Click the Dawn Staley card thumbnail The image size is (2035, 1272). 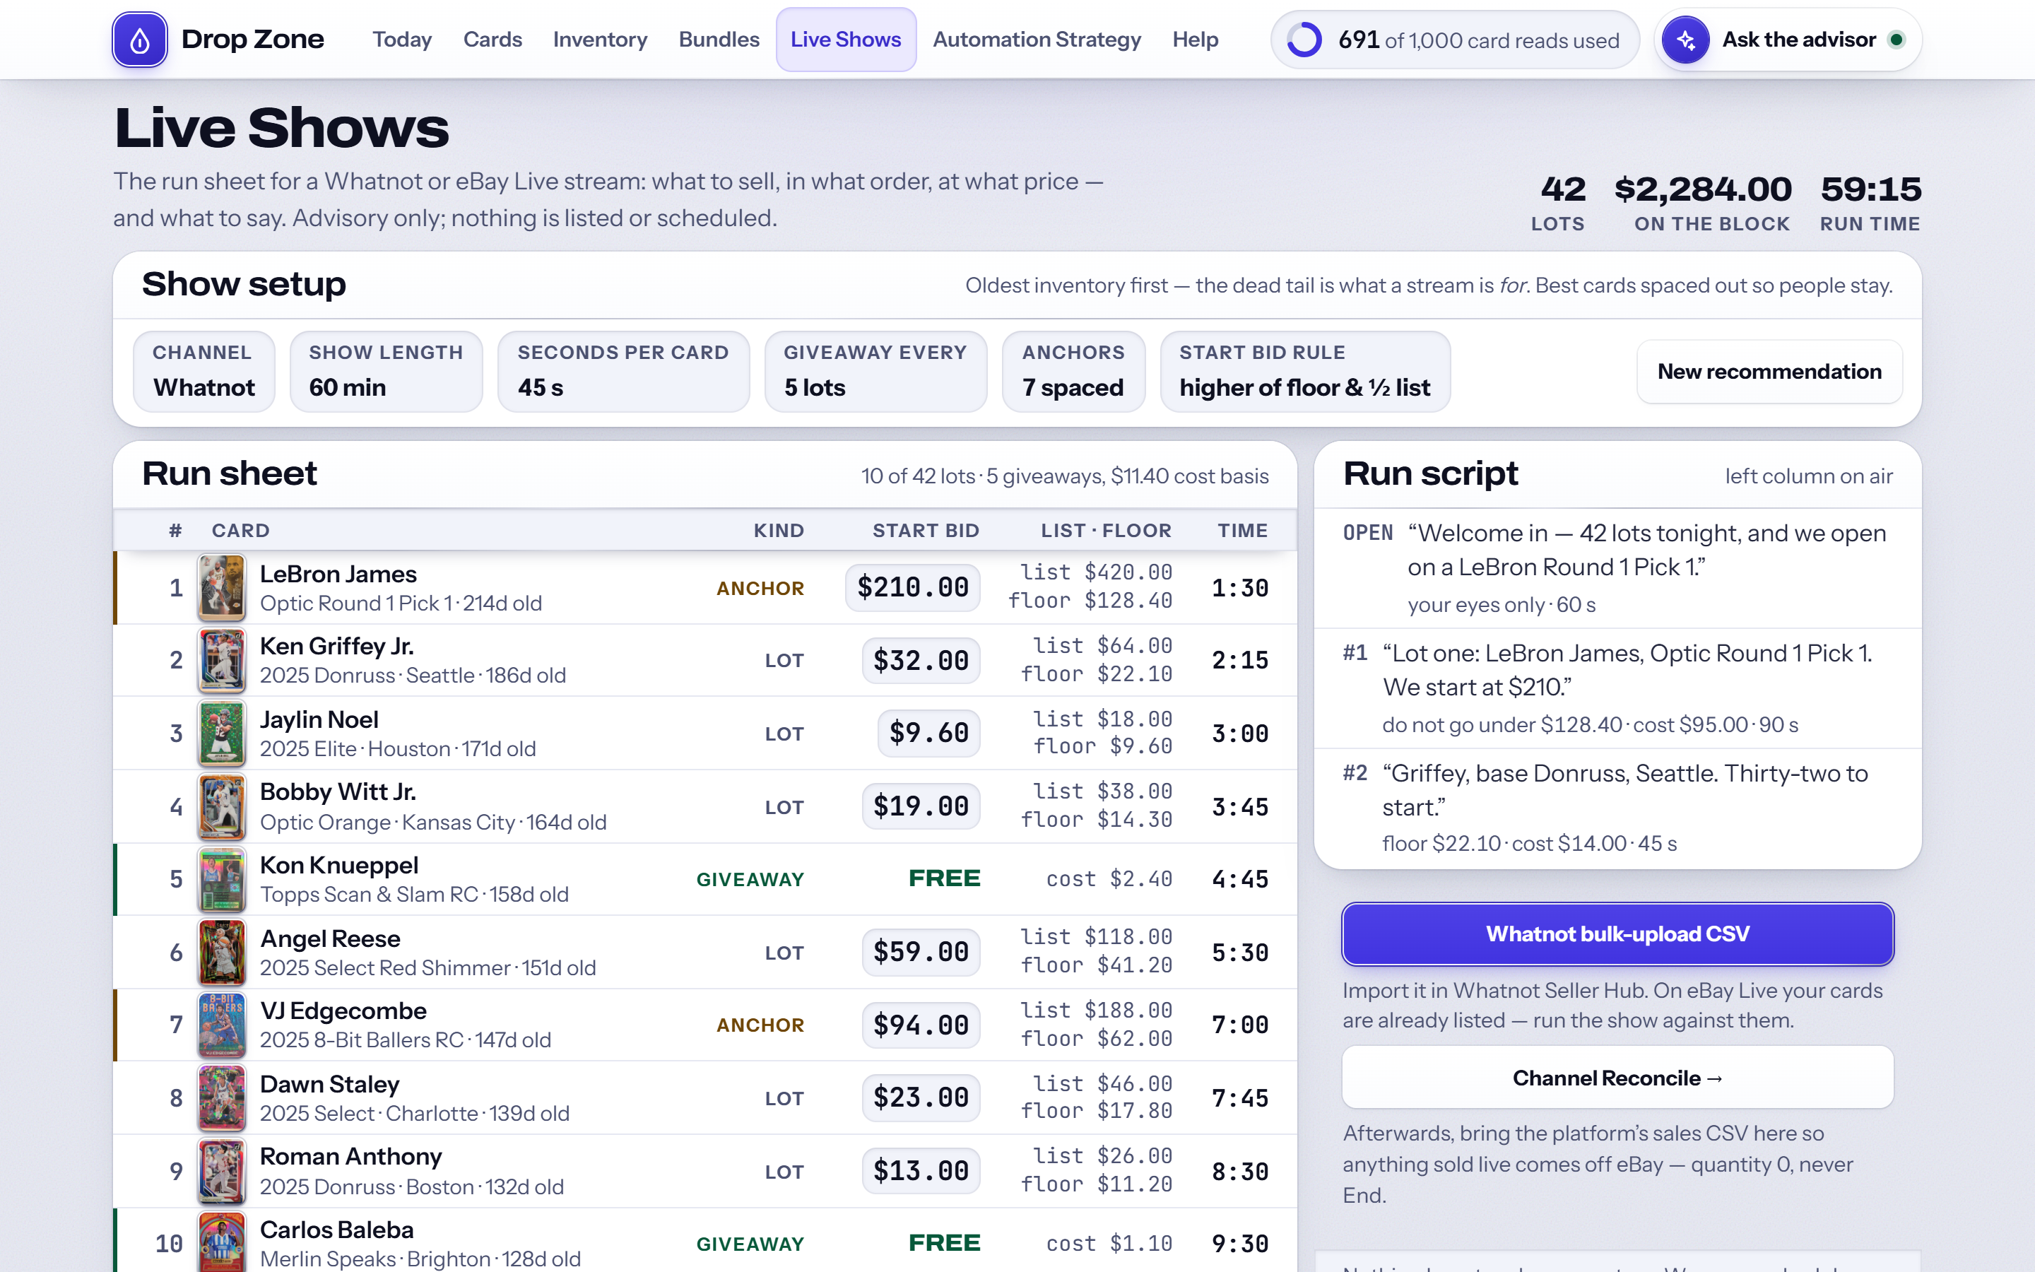point(222,1098)
